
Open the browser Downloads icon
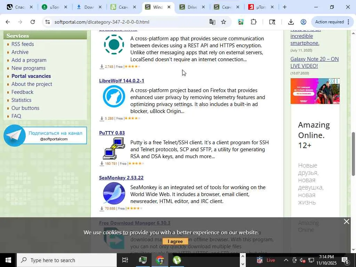tap(291, 22)
